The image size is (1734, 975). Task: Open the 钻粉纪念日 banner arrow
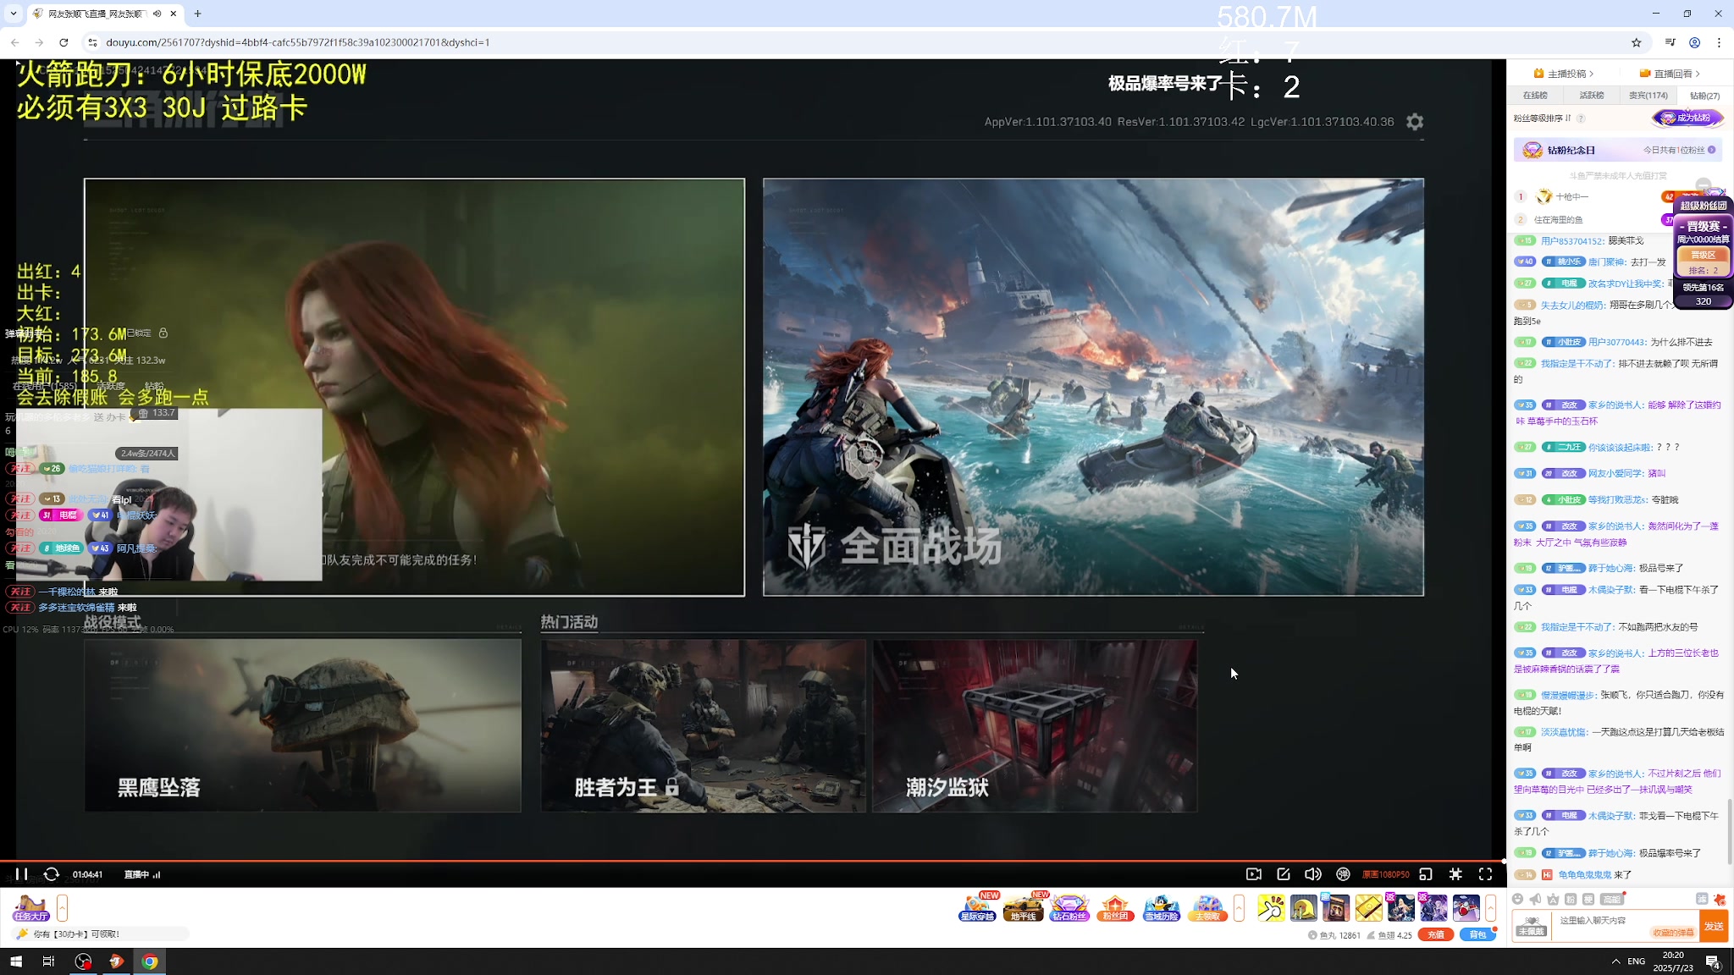coord(1711,150)
